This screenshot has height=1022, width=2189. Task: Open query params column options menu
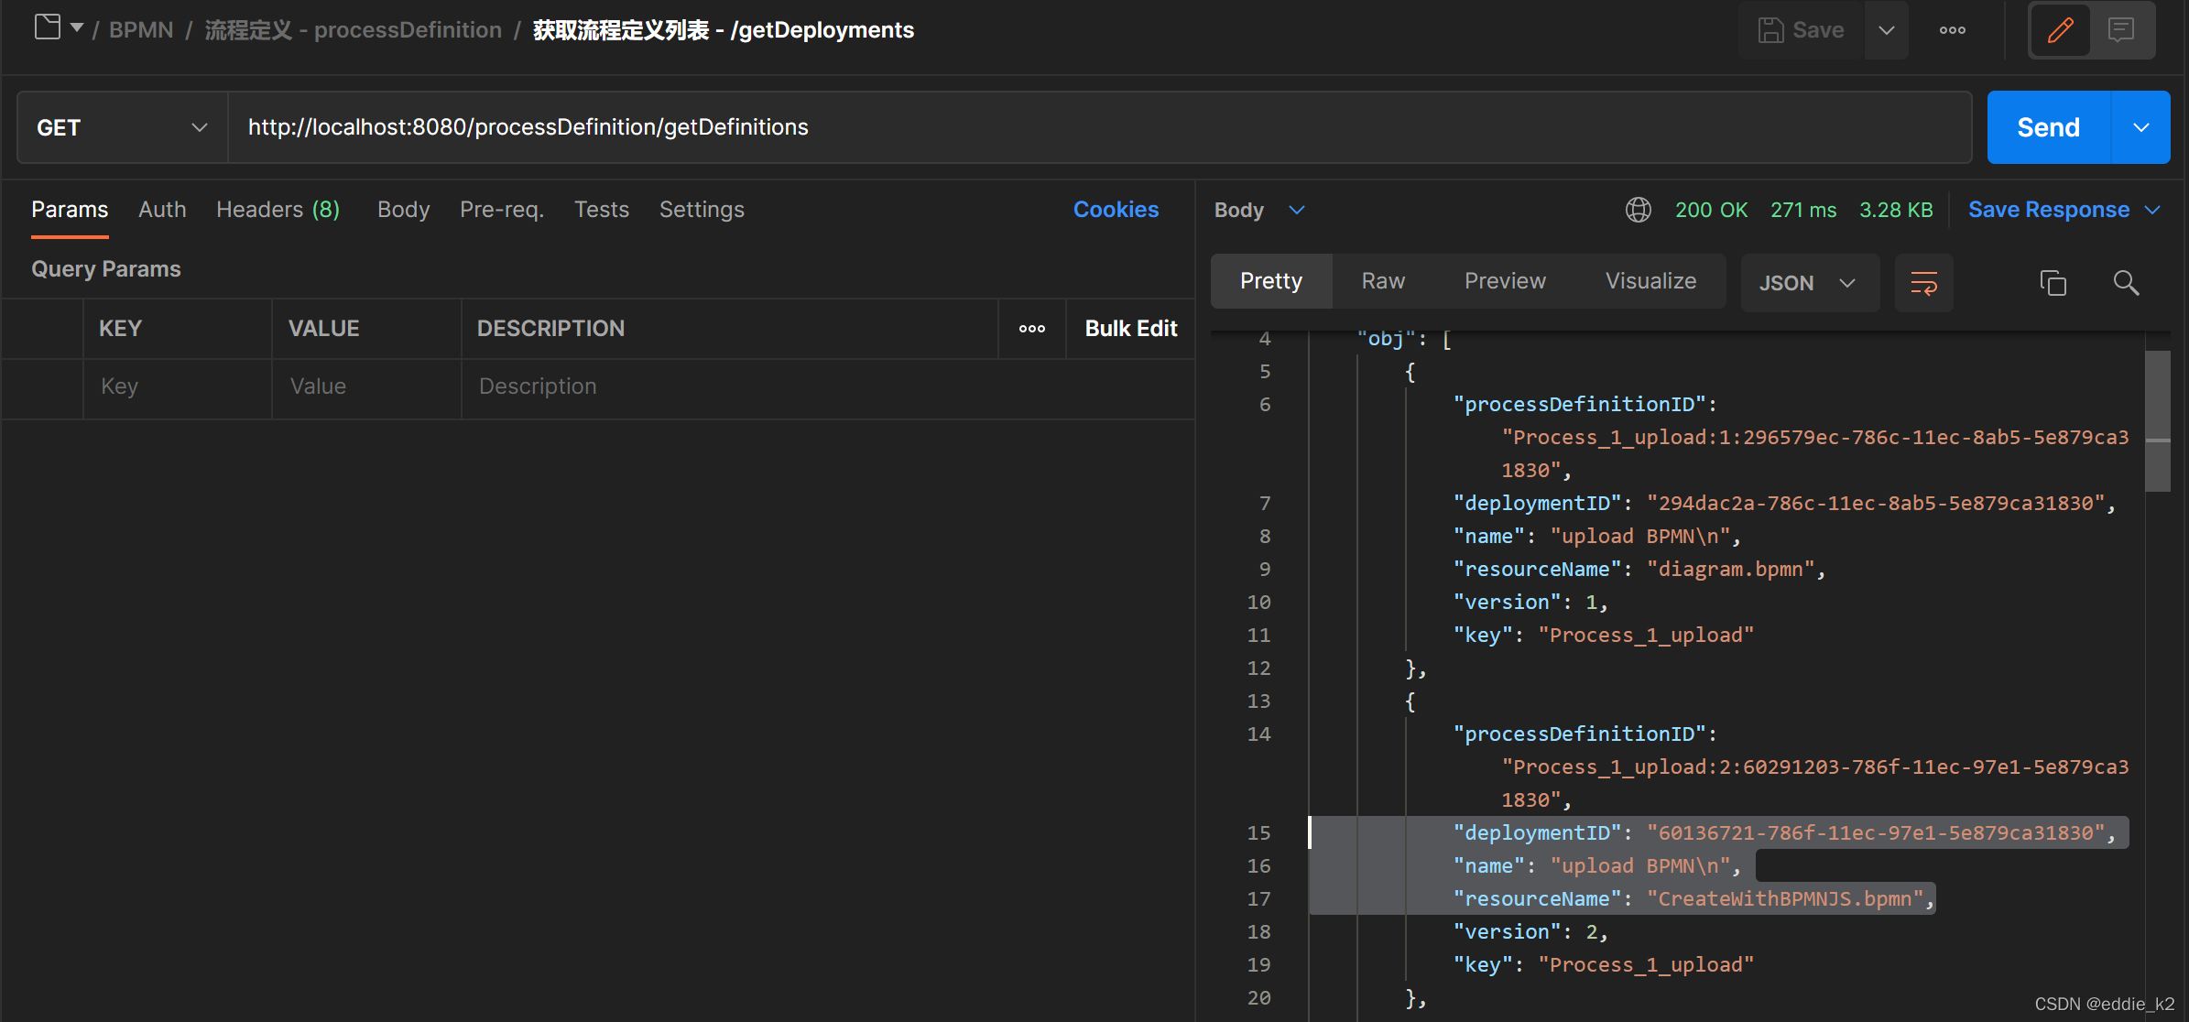(x=1032, y=329)
